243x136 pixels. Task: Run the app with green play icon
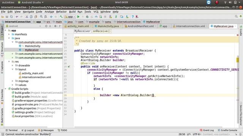point(79,17)
